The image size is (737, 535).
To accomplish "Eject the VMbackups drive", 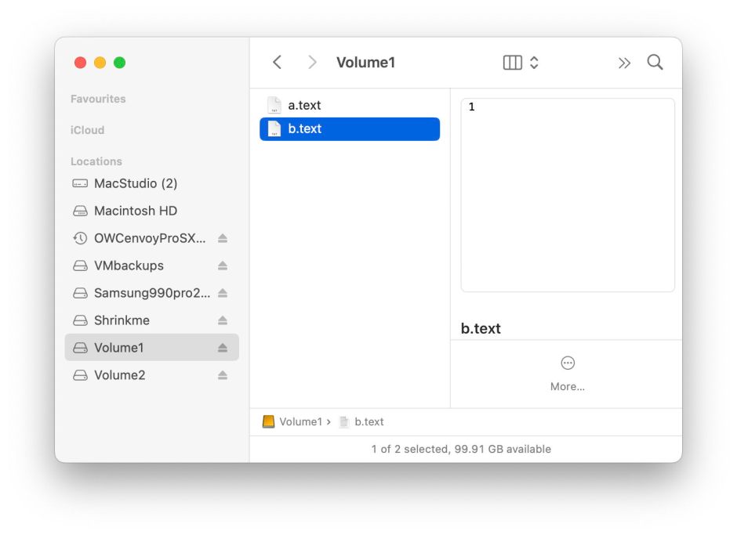I will (x=223, y=266).
